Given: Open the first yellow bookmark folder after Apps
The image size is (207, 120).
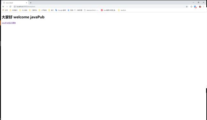Looking at the screenshot, I should coord(13,10).
